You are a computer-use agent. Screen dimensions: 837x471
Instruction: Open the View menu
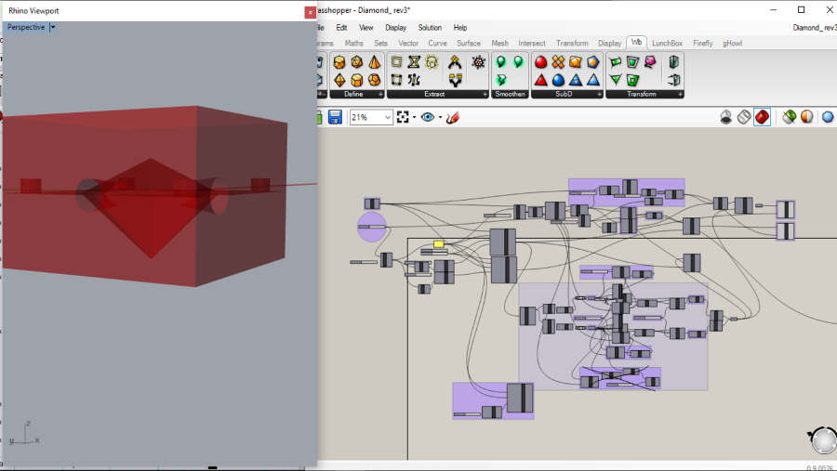coord(365,28)
